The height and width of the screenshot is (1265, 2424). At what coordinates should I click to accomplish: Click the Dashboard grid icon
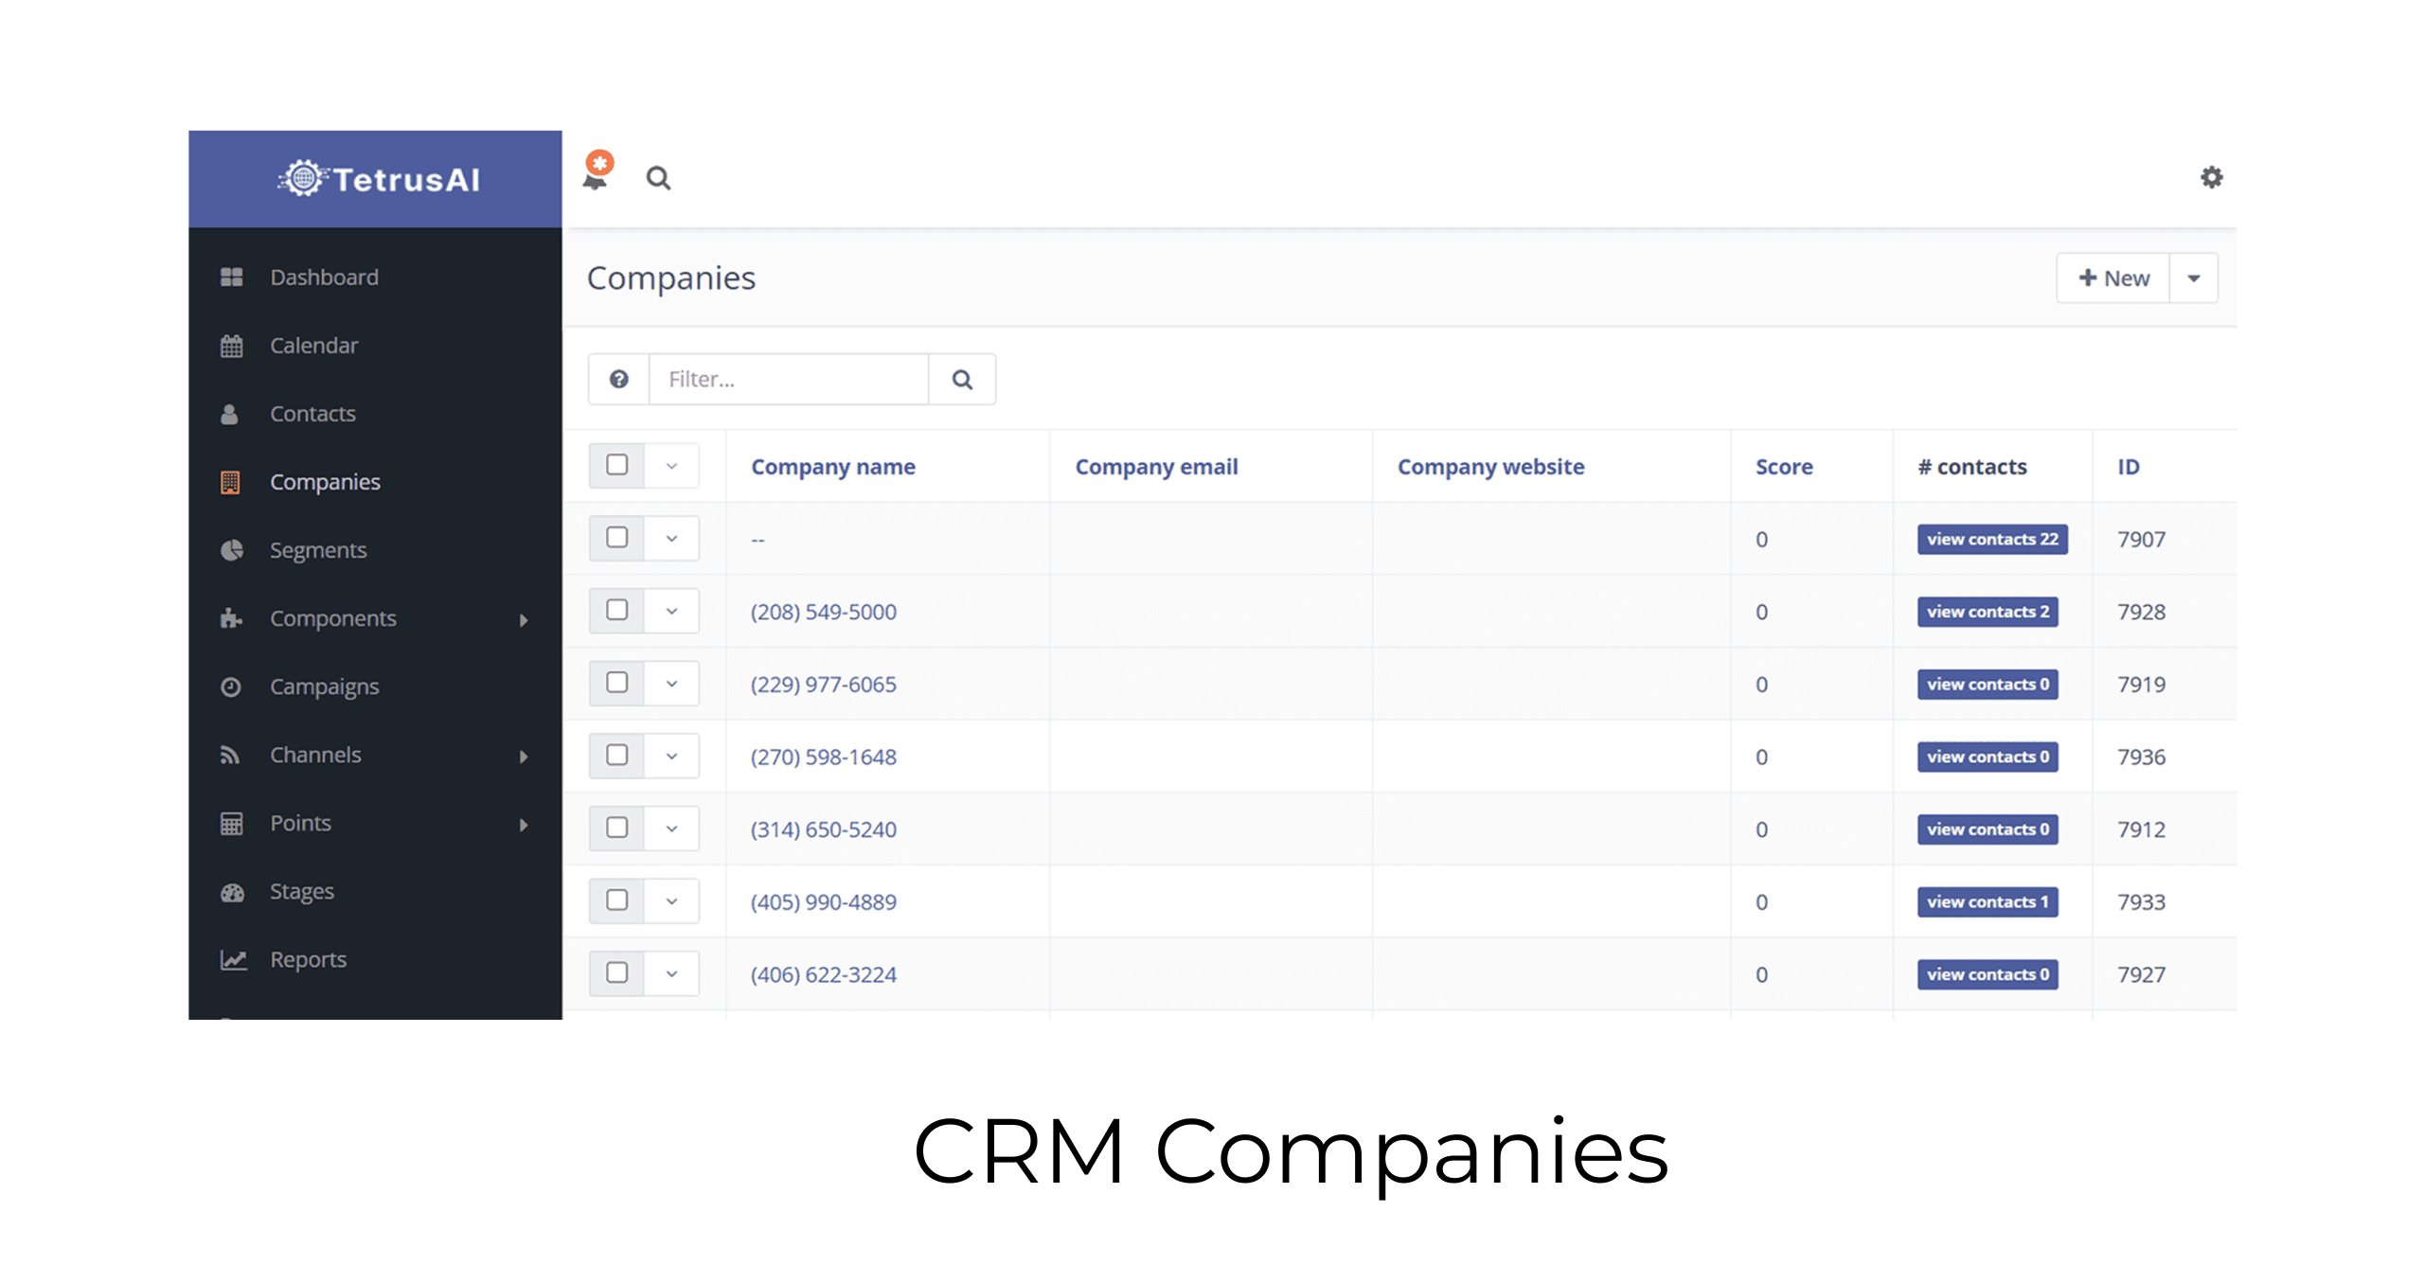coord(231,276)
